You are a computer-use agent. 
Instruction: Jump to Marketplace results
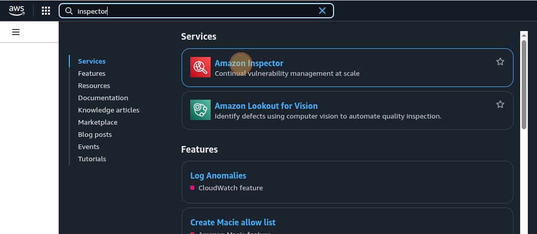click(97, 122)
